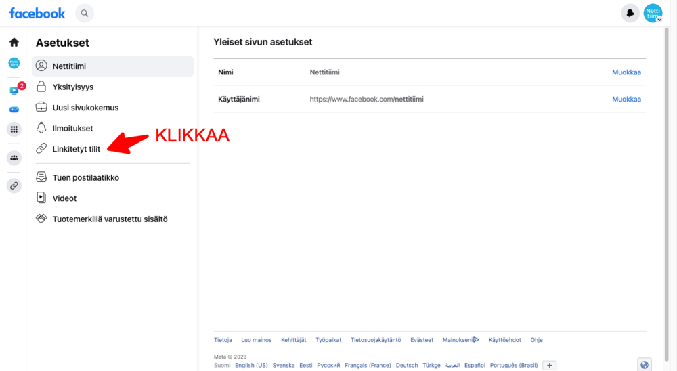Click the play icon beside Videot
Viewport: 677px width, 371px height.
click(x=41, y=198)
